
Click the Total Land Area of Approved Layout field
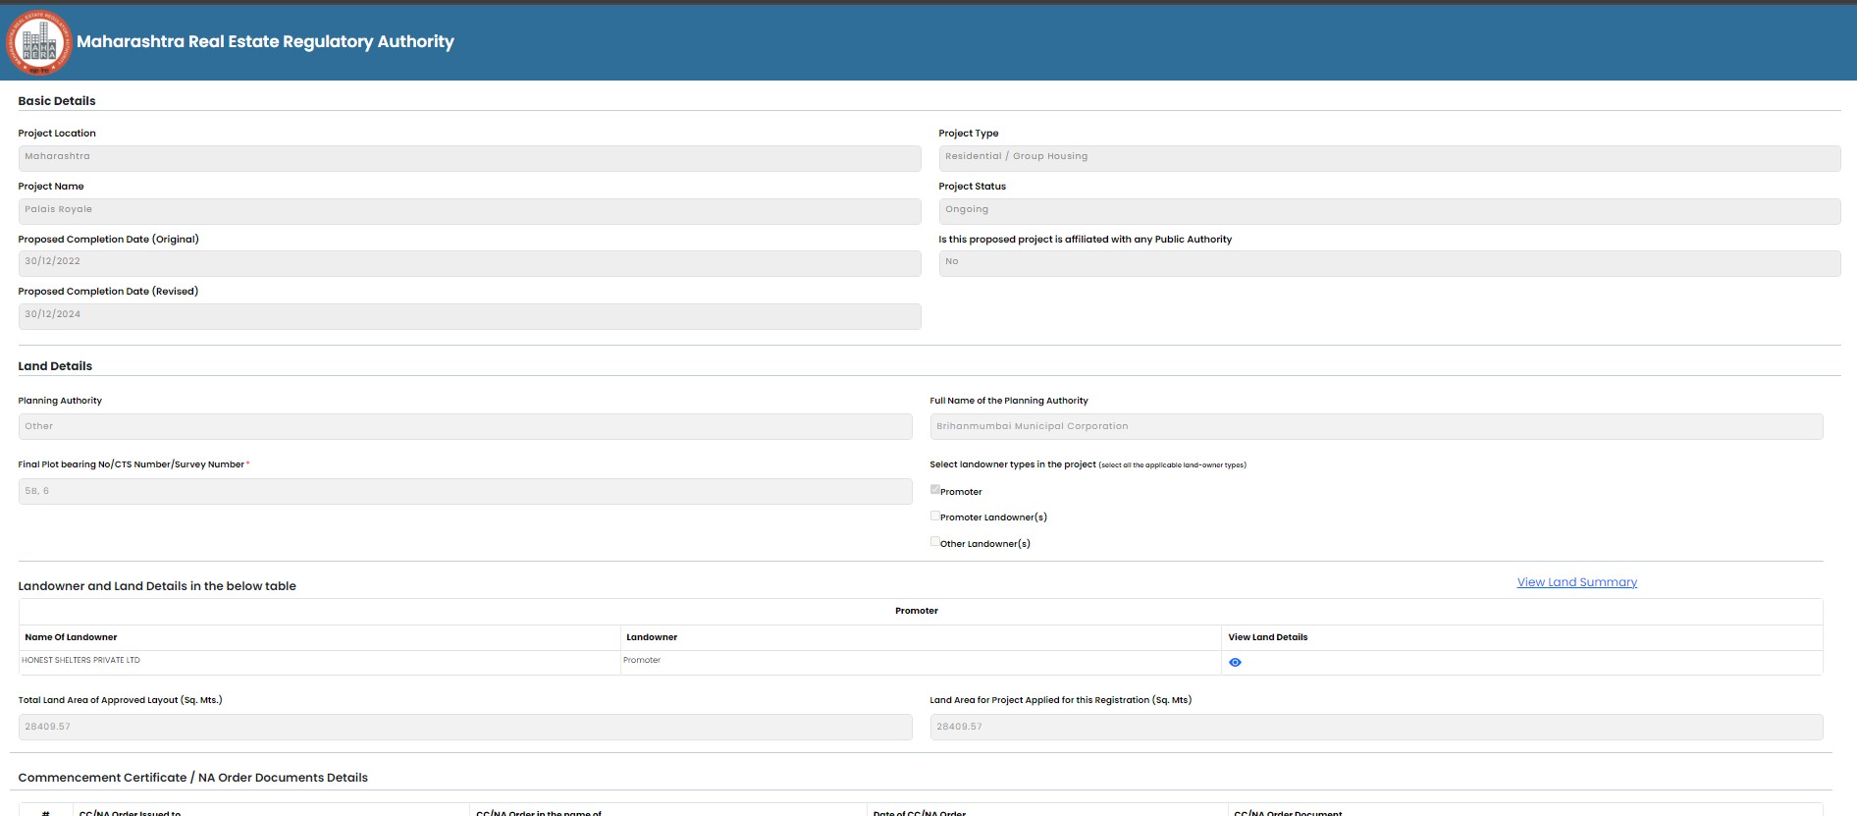click(465, 728)
